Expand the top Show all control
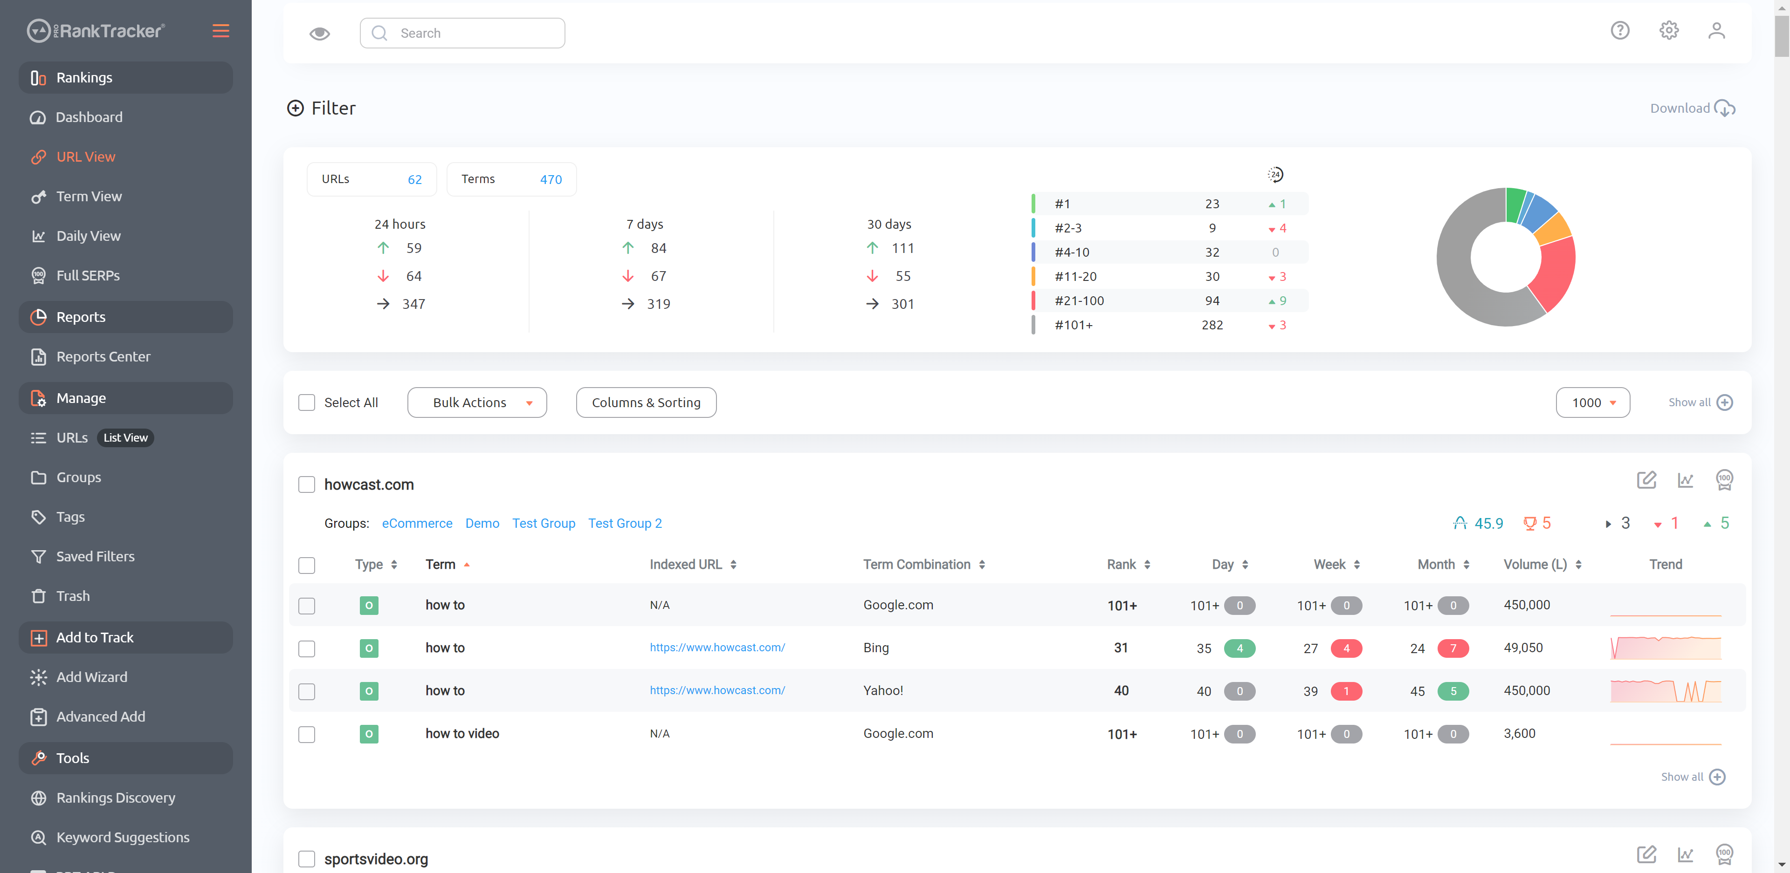This screenshot has height=873, width=1790. coord(1700,403)
